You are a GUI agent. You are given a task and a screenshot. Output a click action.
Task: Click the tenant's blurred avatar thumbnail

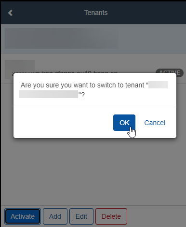click(20, 69)
